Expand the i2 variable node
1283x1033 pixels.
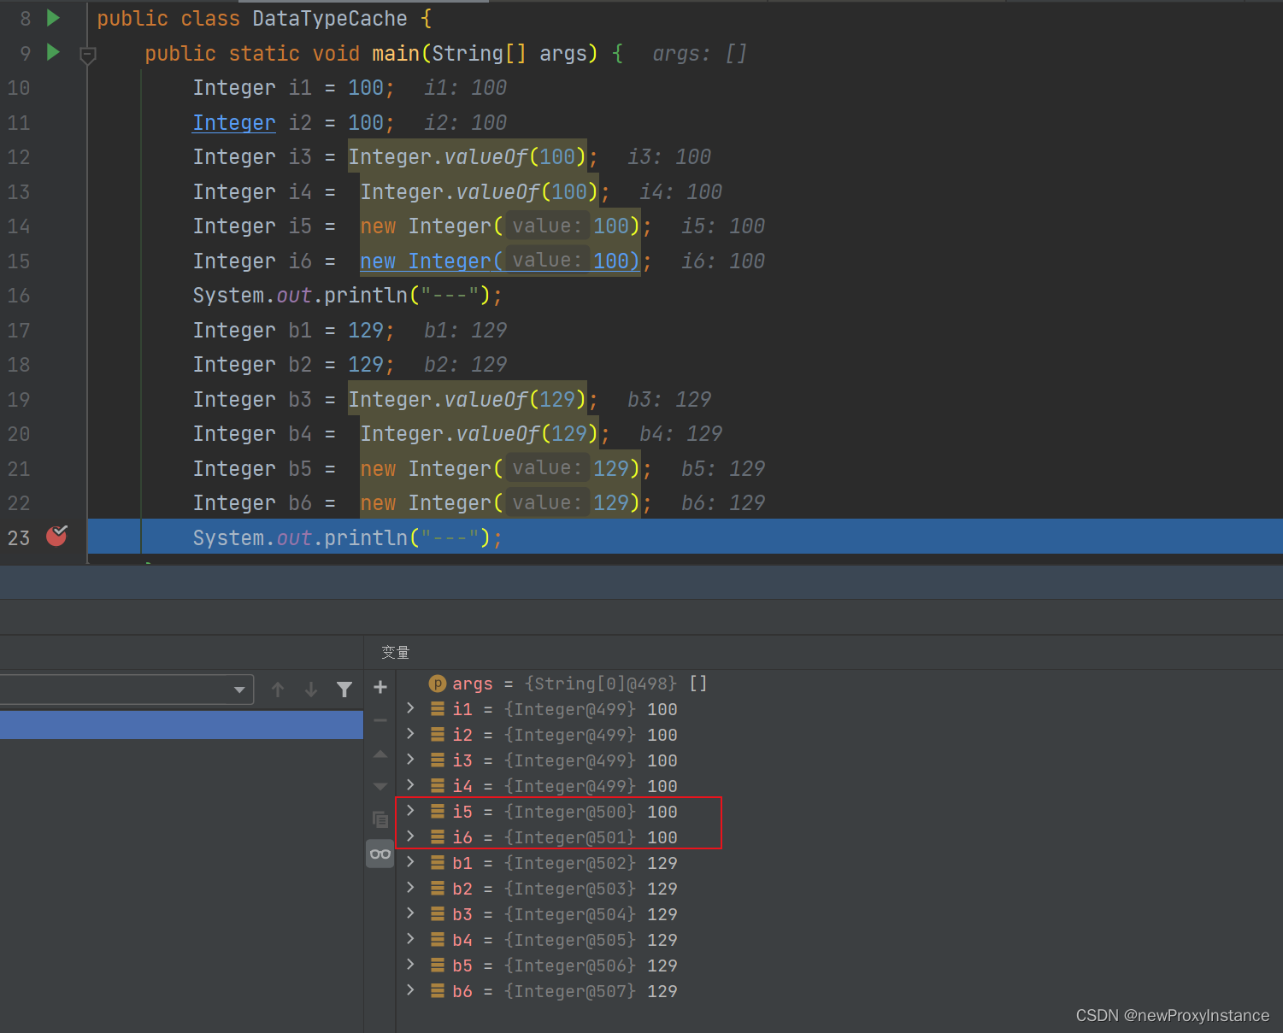(x=411, y=734)
